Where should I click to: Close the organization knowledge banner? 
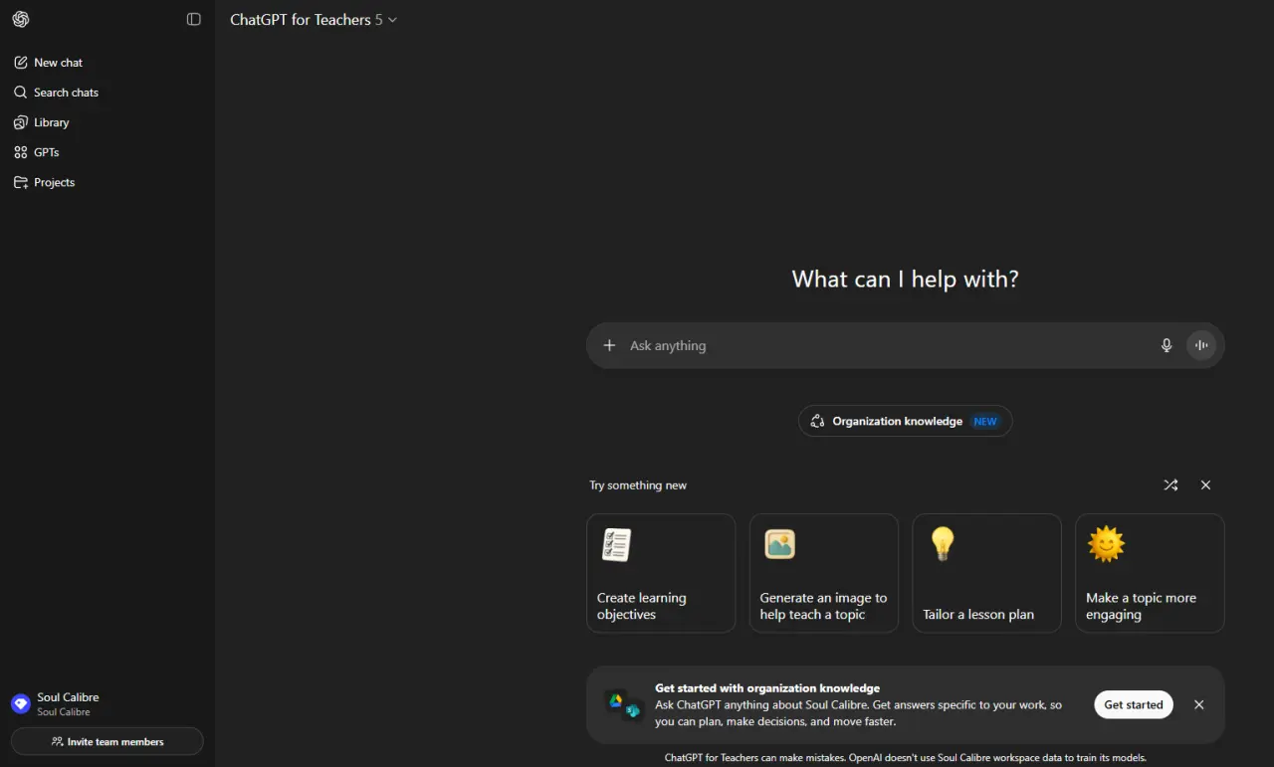1198,704
